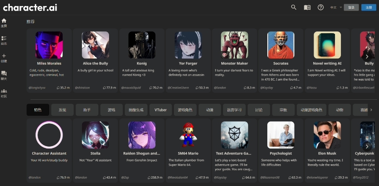Screen dimensions: 379x186
Task: Click the grey 登录 login button
Action: click(x=351, y=7)
